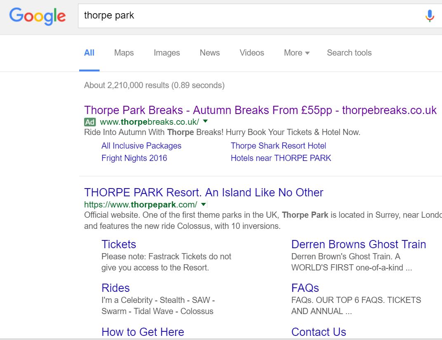Open the Rides sitelink
This screenshot has height=340, width=442.
(x=115, y=288)
